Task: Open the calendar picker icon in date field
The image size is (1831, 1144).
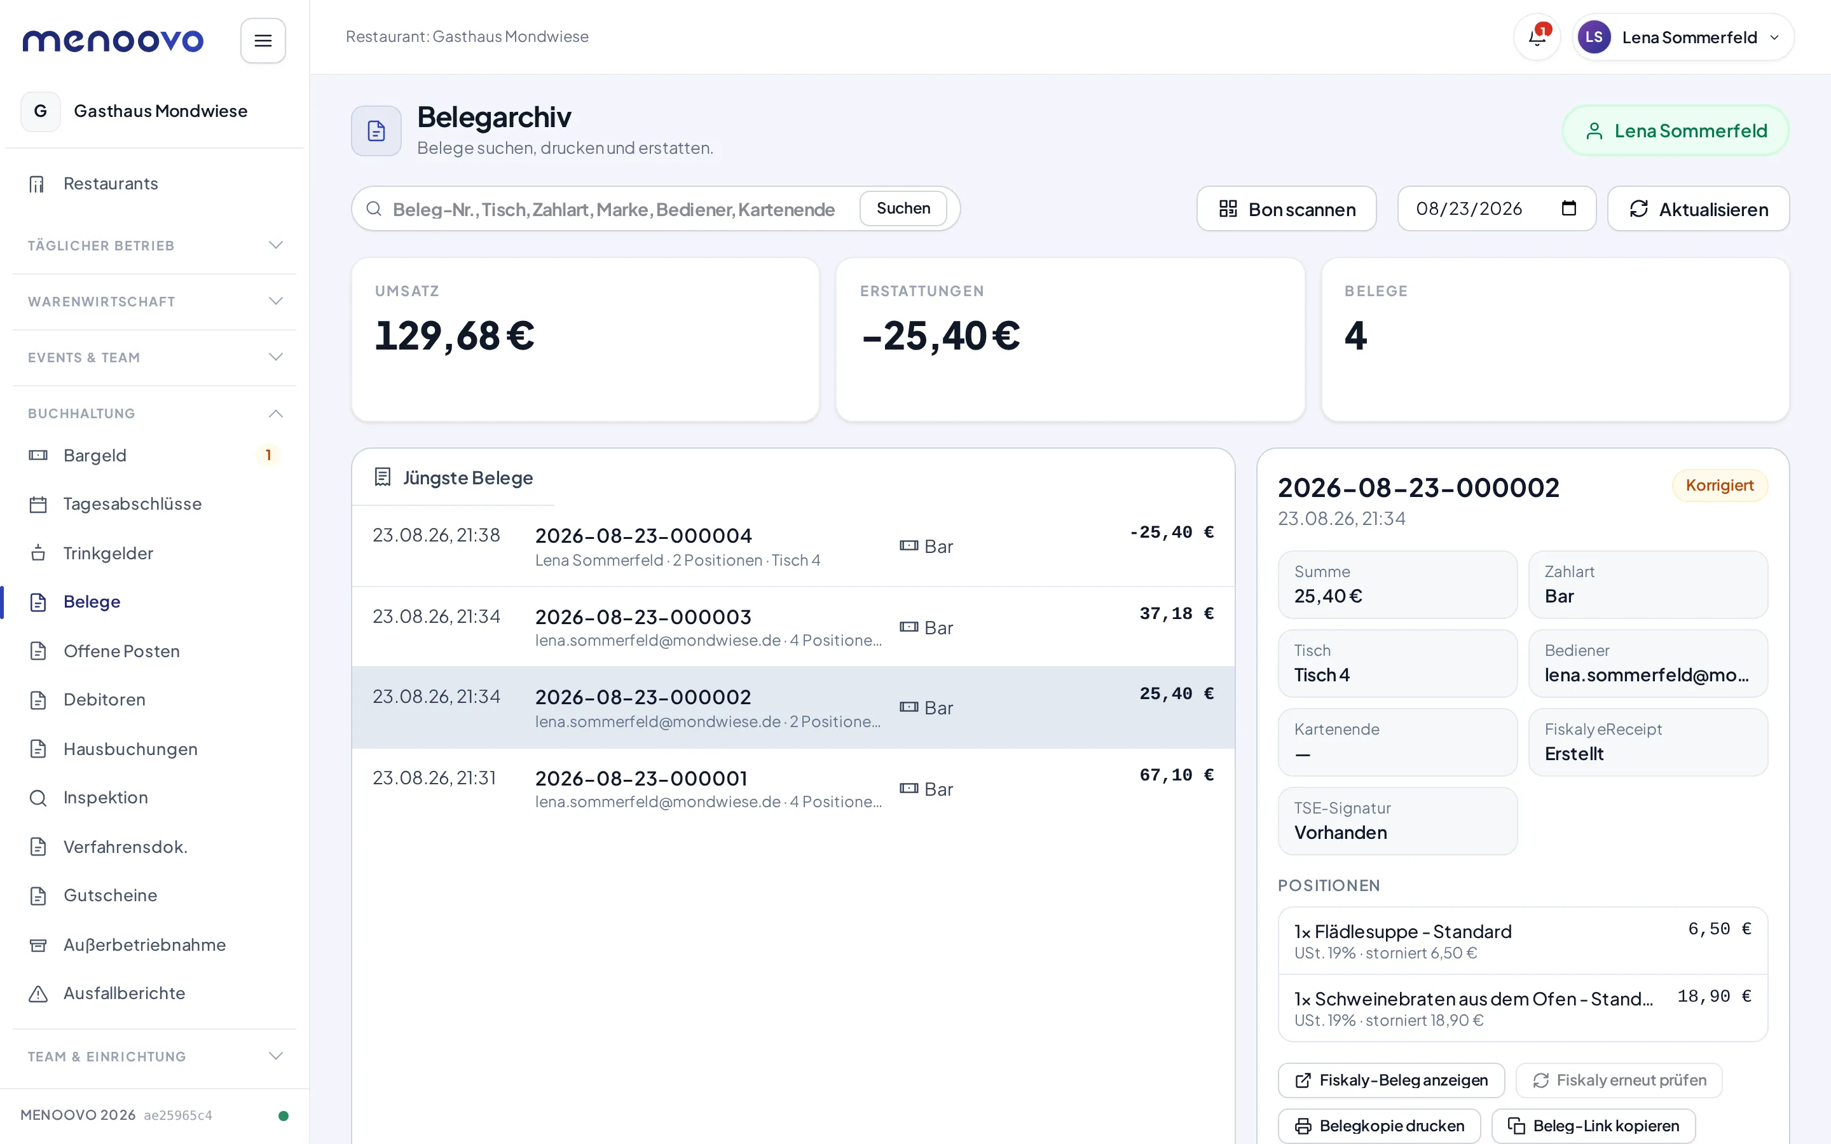Action: [x=1568, y=208]
